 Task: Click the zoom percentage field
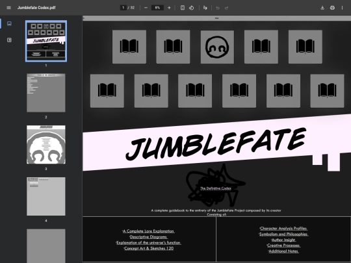(157, 8)
